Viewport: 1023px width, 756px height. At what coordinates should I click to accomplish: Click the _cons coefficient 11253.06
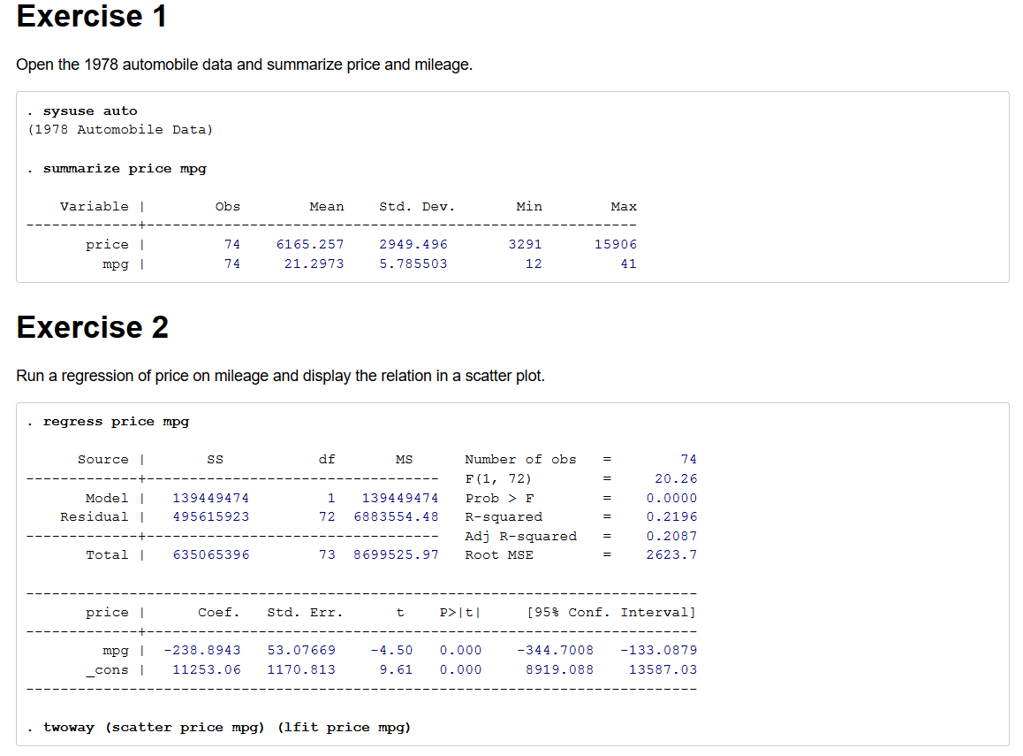tap(206, 670)
